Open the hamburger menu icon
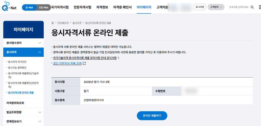Screen dimensions: 261x126 260,7
